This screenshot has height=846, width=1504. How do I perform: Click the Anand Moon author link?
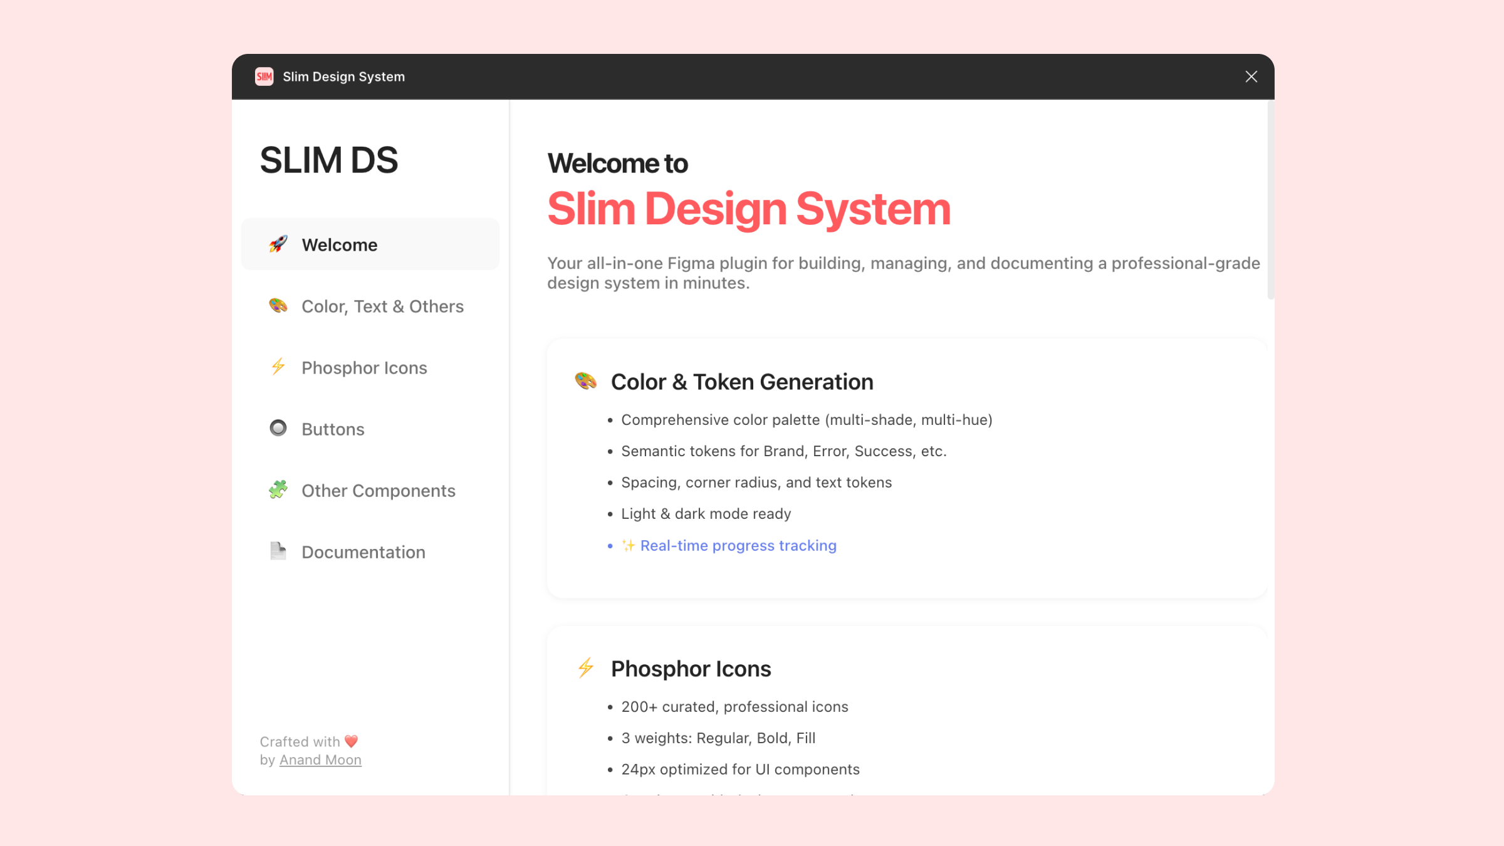coord(320,759)
